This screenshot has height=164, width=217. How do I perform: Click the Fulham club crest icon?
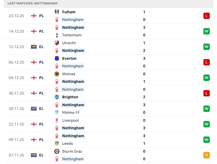[57, 12]
